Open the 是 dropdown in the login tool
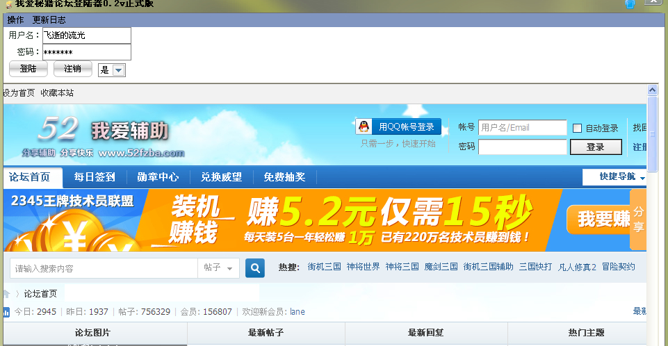 118,70
